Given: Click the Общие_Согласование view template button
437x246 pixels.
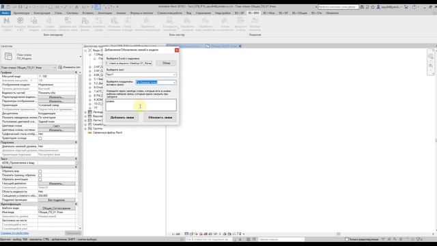Looking at the screenshot, I should [57, 208].
